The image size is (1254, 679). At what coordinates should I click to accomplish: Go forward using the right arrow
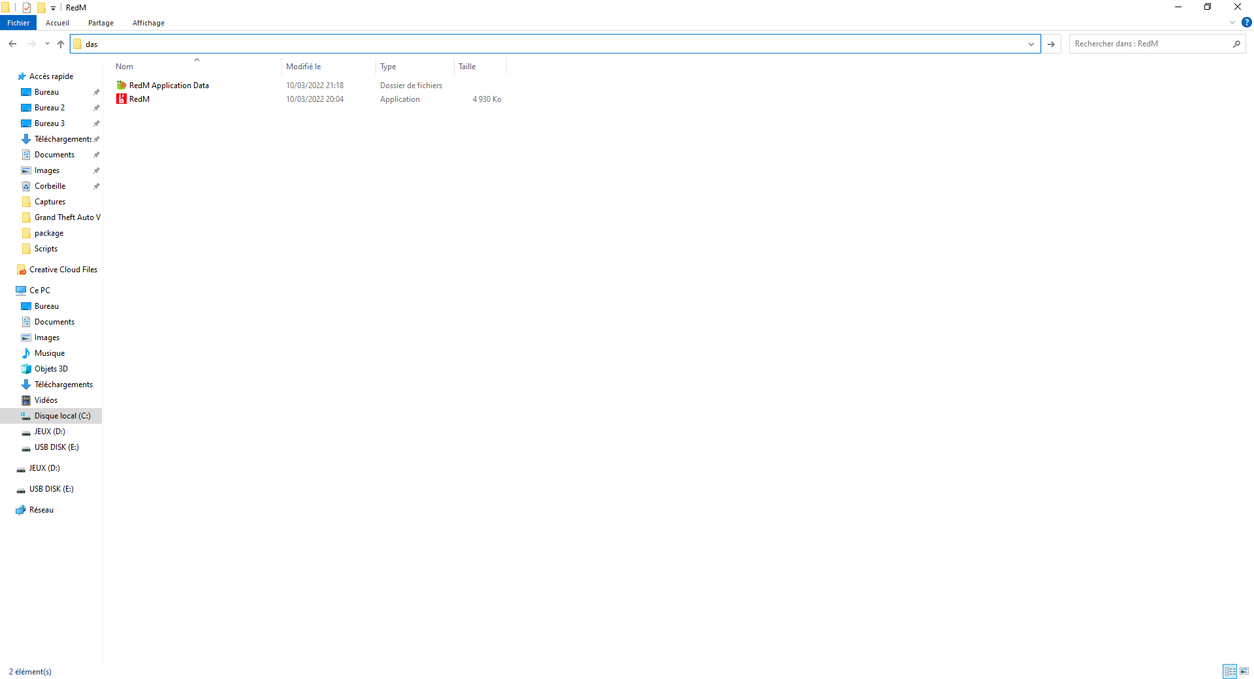[31, 44]
